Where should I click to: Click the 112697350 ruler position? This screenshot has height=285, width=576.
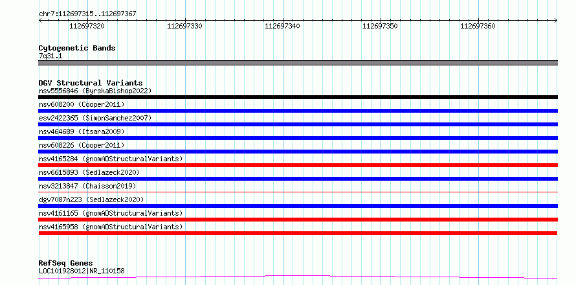[380, 26]
